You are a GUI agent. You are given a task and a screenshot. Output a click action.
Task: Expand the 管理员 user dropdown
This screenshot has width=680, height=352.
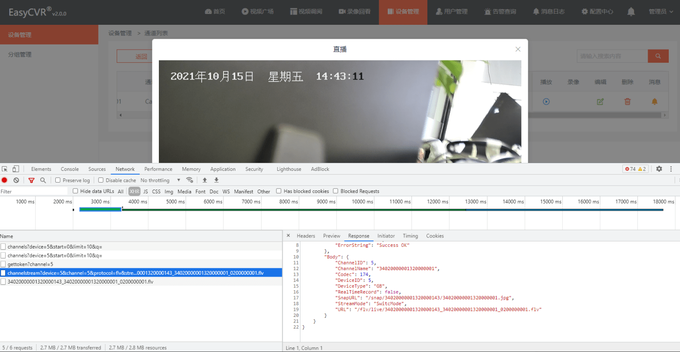(660, 12)
